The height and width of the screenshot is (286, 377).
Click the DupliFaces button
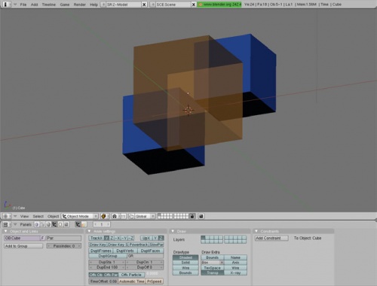point(151,251)
